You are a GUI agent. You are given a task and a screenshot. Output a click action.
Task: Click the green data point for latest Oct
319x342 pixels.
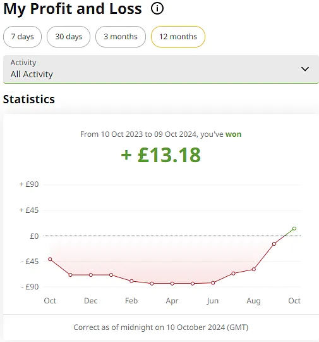point(294,229)
